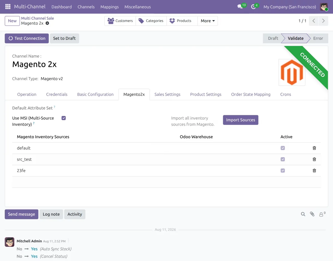Click the 23fe source name
The image size is (333, 261).
click(x=21, y=171)
